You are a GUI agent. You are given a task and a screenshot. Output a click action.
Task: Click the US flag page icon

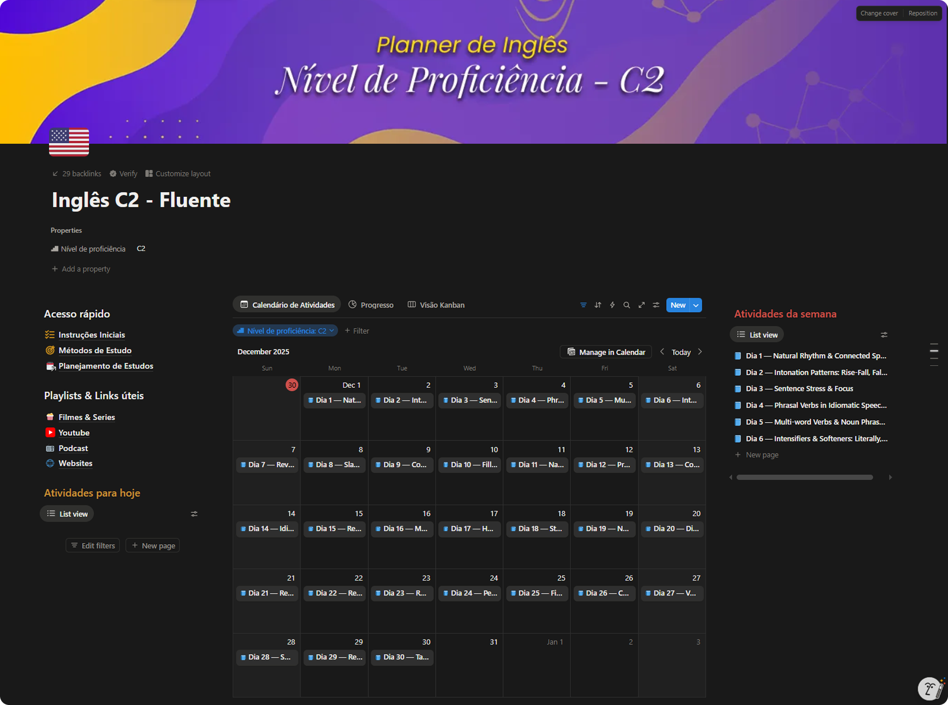point(69,141)
